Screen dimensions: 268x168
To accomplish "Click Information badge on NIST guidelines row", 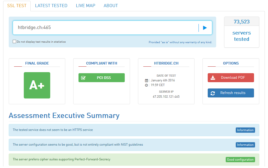I will coord(245,145).
